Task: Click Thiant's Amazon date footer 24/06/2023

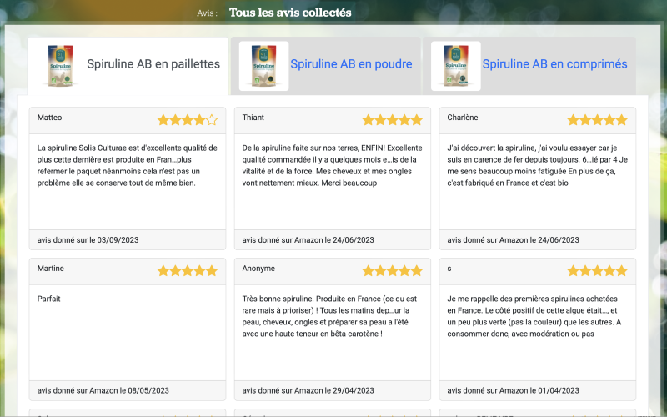Action: point(308,240)
